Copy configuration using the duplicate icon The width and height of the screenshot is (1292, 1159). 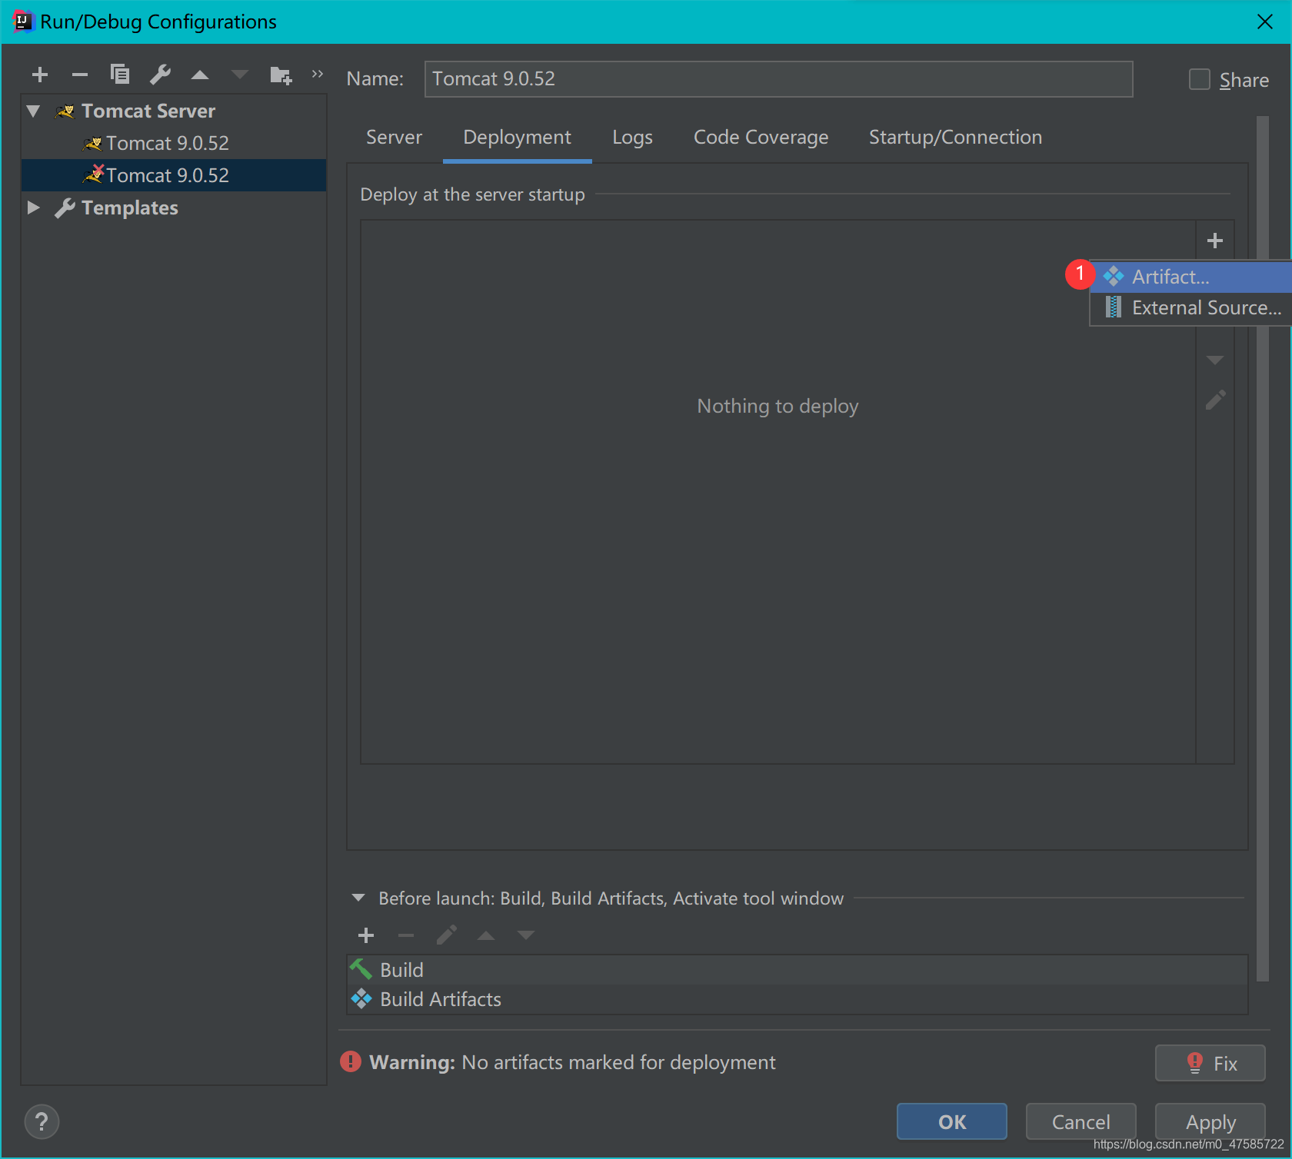120,75
